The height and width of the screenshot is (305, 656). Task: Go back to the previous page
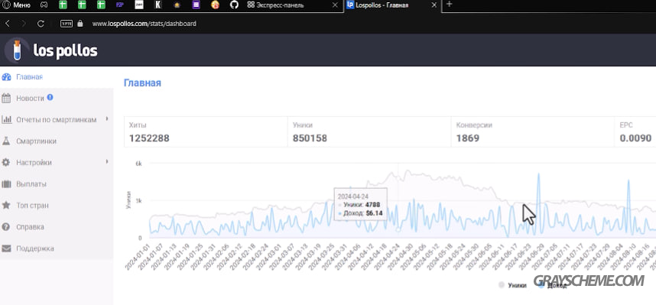pyautogui.click(x=7, y=24)
